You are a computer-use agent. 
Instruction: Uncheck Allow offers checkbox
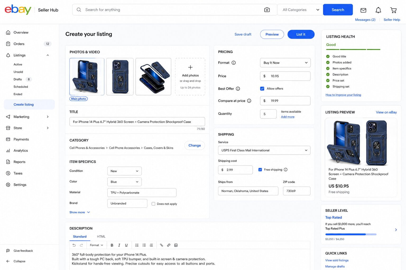262,89
